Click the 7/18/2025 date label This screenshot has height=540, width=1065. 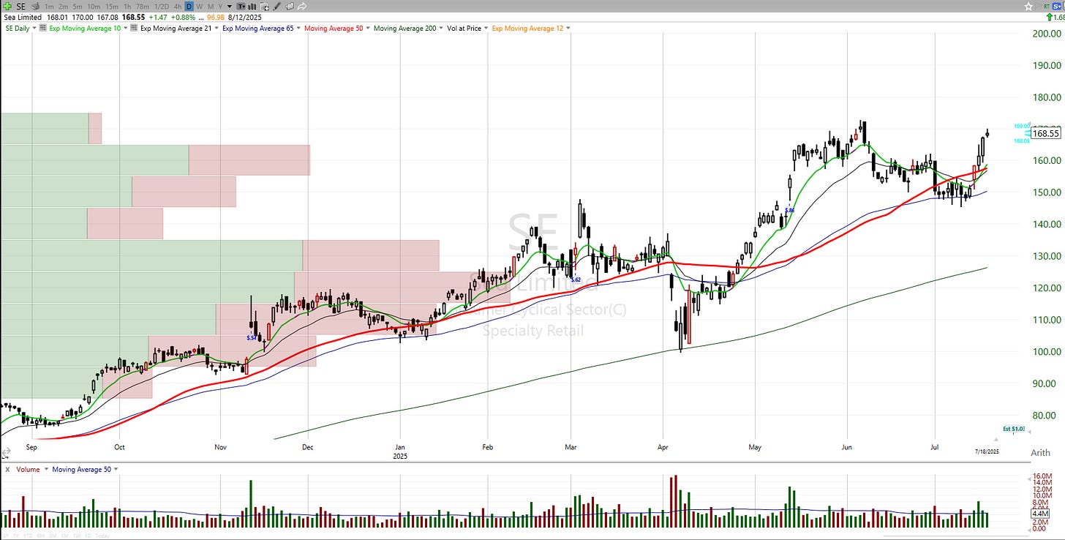987,452
